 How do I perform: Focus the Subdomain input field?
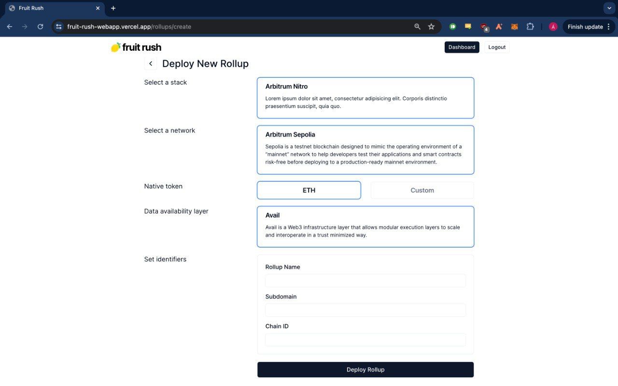pos(365,310)
